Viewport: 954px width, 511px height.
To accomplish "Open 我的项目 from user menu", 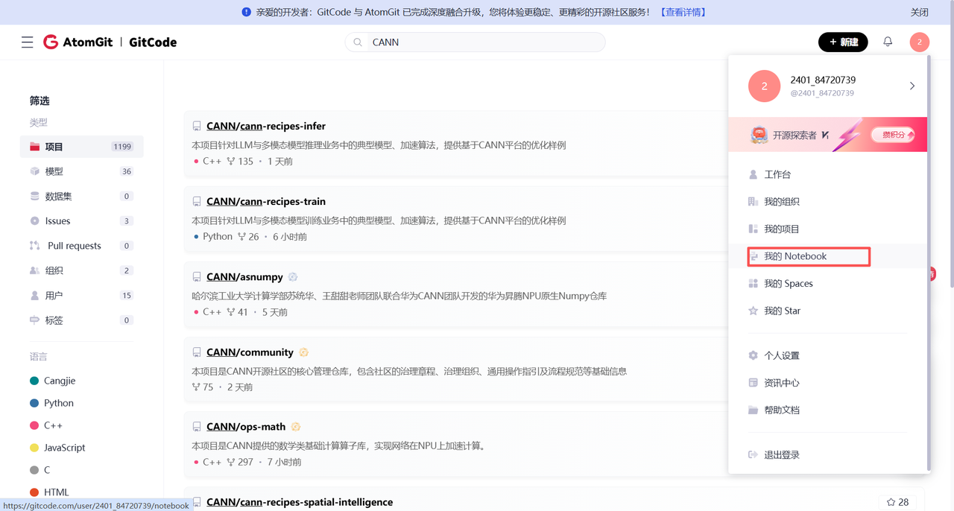I will (x=827, y=229).
